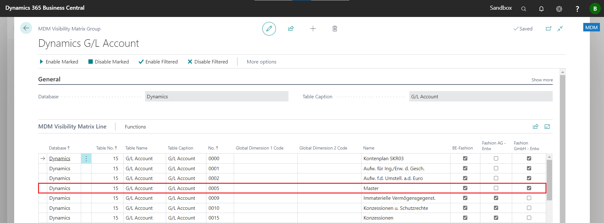Viewport: 604px width, 223px height.
Task: Open Table Name column header
Action: click(x=136, y=148)
